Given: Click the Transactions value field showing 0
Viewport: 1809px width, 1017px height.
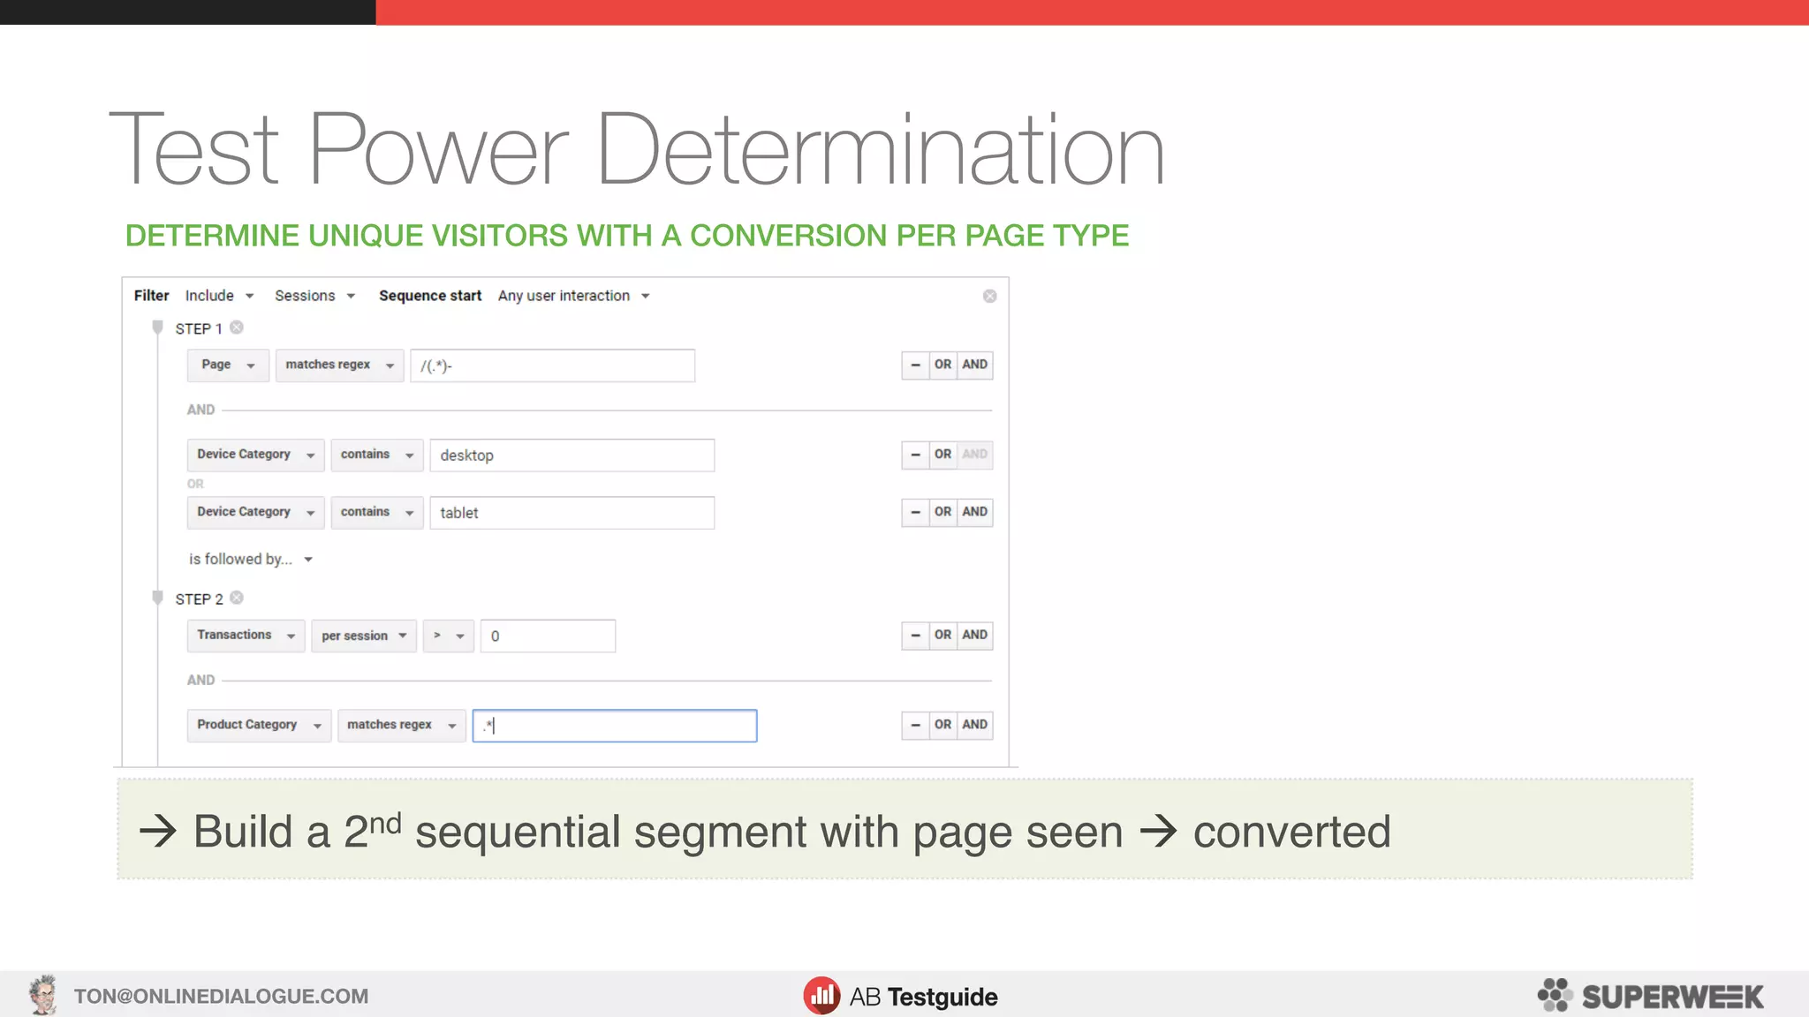Looking at the screenshot, I should pos(548,636).
